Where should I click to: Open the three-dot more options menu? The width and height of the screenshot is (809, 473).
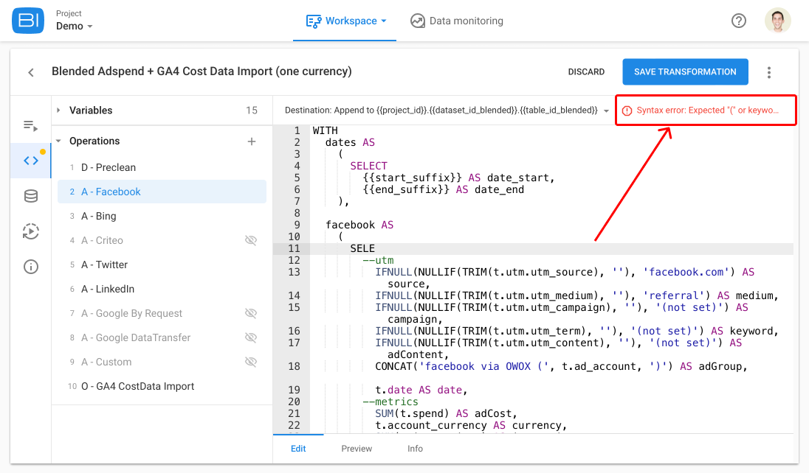(x=768, y=72)
